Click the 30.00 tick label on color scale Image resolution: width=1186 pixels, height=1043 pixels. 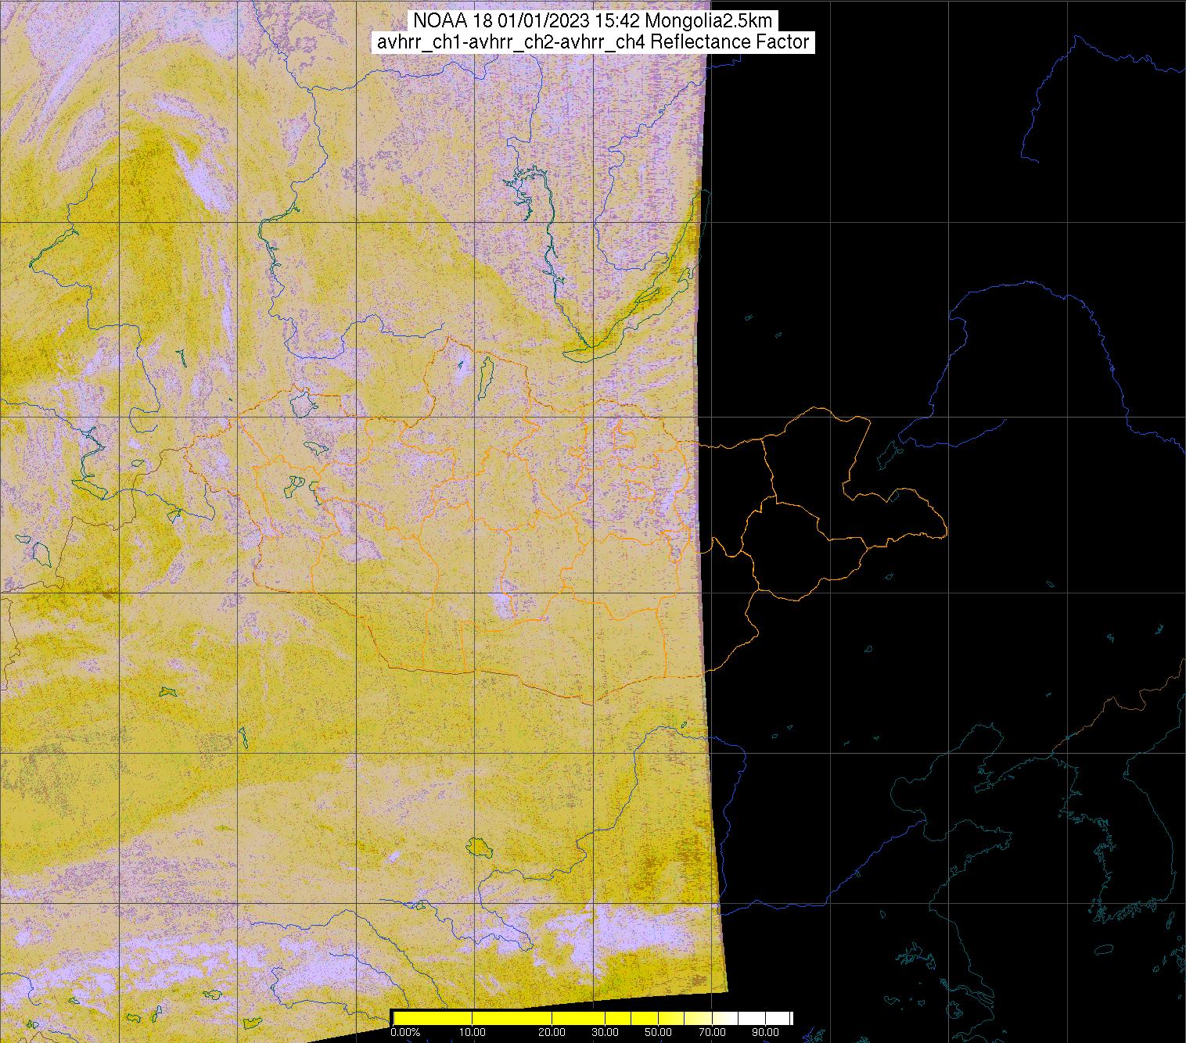coord(605,1033)
